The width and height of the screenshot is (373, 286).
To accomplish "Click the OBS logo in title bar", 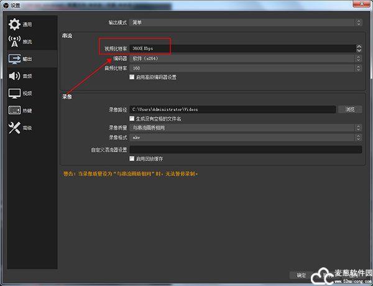I will [6, 5].
